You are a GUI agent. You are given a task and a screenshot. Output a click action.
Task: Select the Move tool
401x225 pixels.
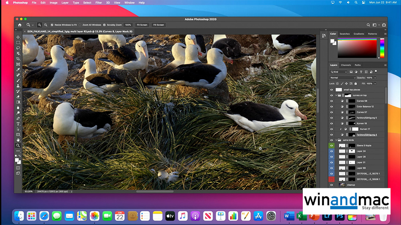tap(18, 37)
